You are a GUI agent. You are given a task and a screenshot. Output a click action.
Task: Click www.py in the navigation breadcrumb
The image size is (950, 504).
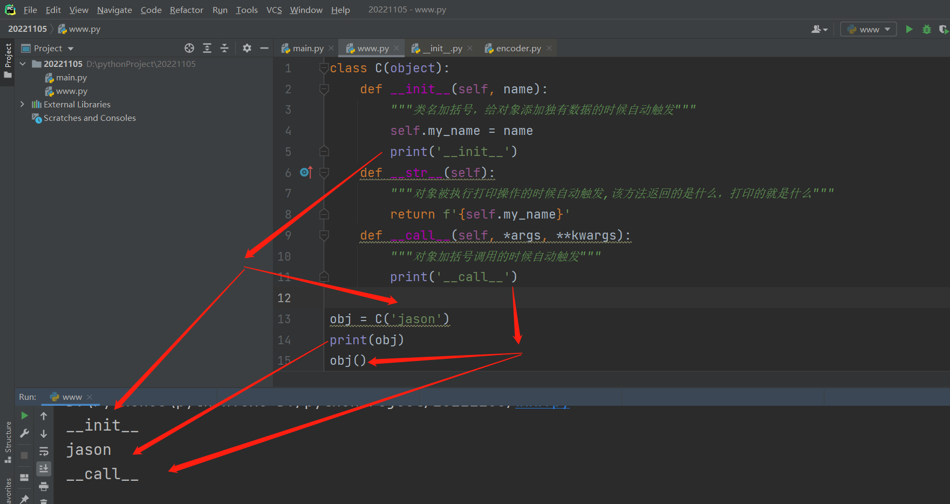[x=79, y=29]
